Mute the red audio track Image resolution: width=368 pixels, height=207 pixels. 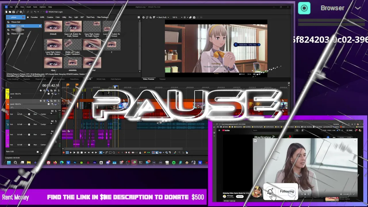pos(52,111)
